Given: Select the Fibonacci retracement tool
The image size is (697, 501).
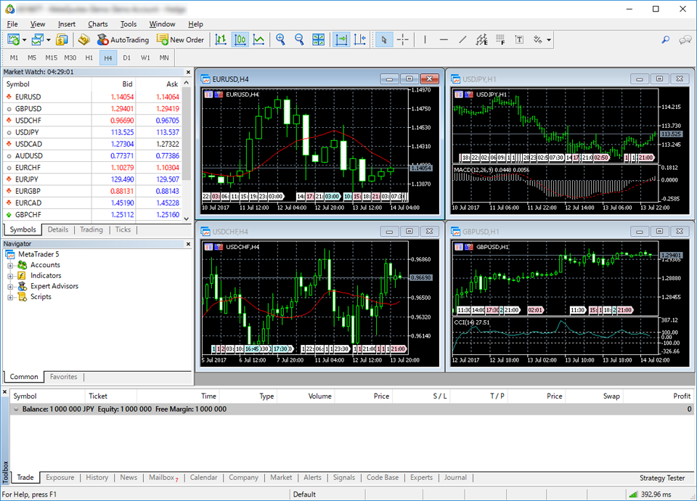Looking at the screenshot, I should [500, 39].
